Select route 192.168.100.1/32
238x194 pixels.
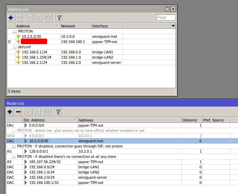[122, 183]
